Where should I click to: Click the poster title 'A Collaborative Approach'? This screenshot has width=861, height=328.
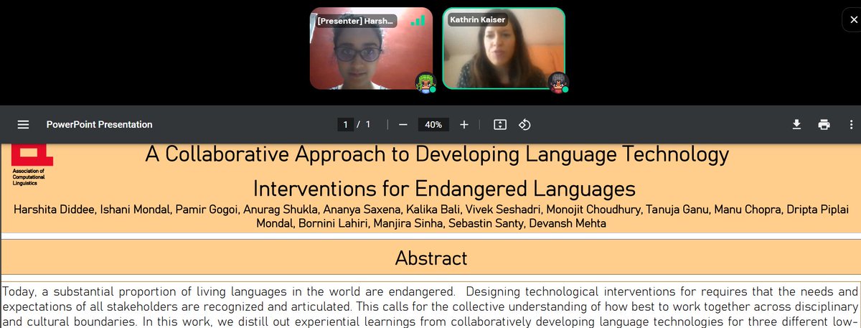click(437, 154)
